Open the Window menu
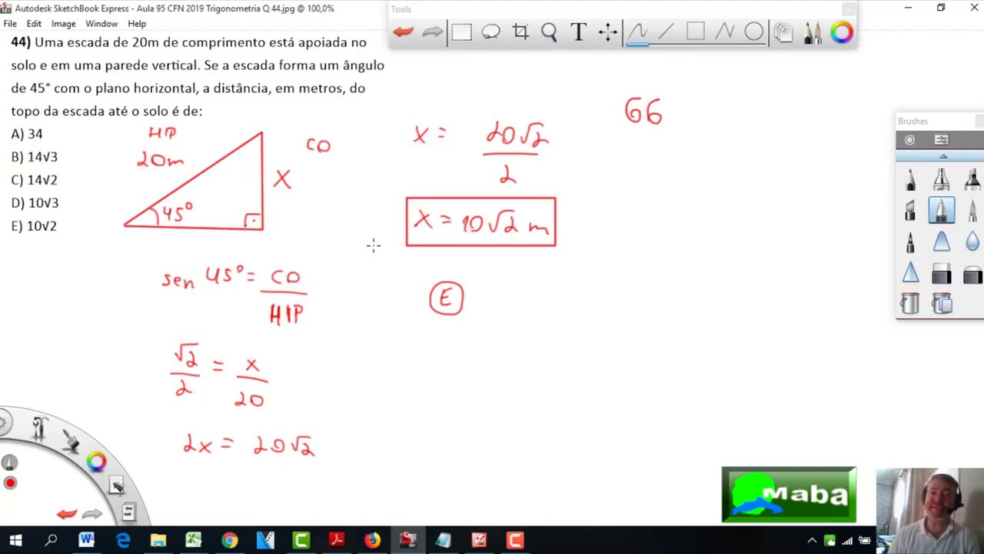This screenshot has width=984, height=554. 101,24
